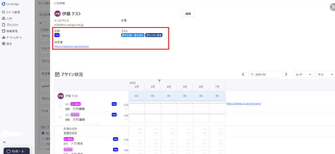Open the クライア… filter in background
The height and width of the screenshot is (154, 335).
(x=45, y=49)
